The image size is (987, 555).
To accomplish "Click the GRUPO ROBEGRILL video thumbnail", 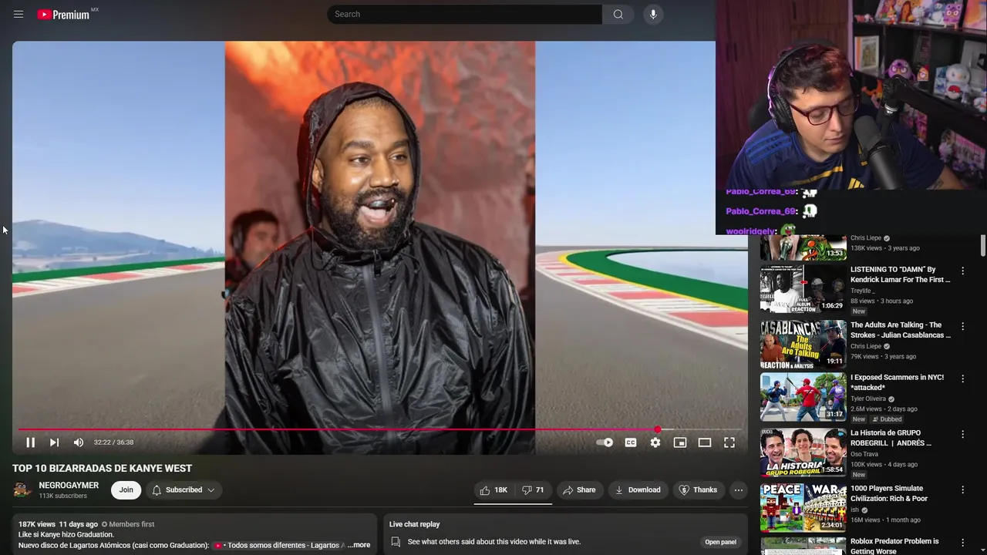I will click(x=803, y=452).
